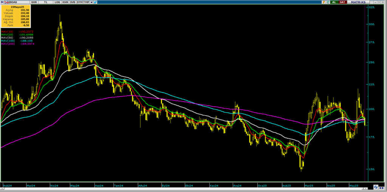
Task: Toggle the KHN option in toolbar
Action: 65,2
